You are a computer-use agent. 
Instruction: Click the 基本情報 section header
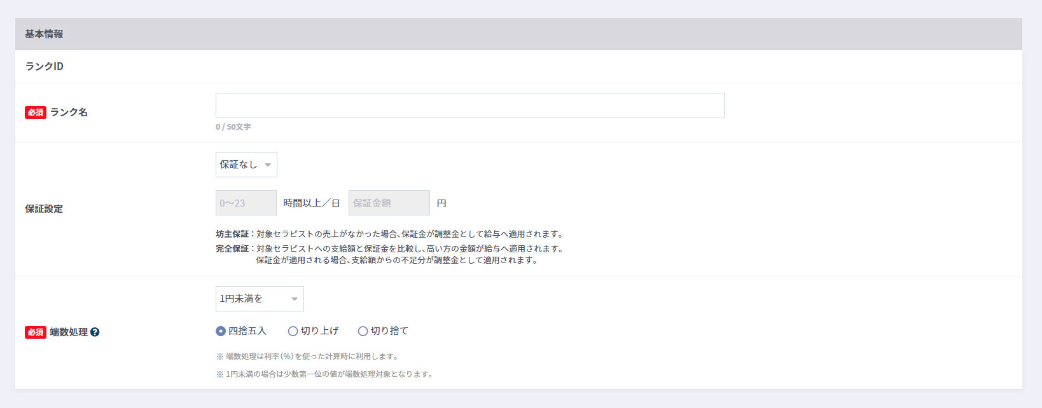(x=44, y=34)
